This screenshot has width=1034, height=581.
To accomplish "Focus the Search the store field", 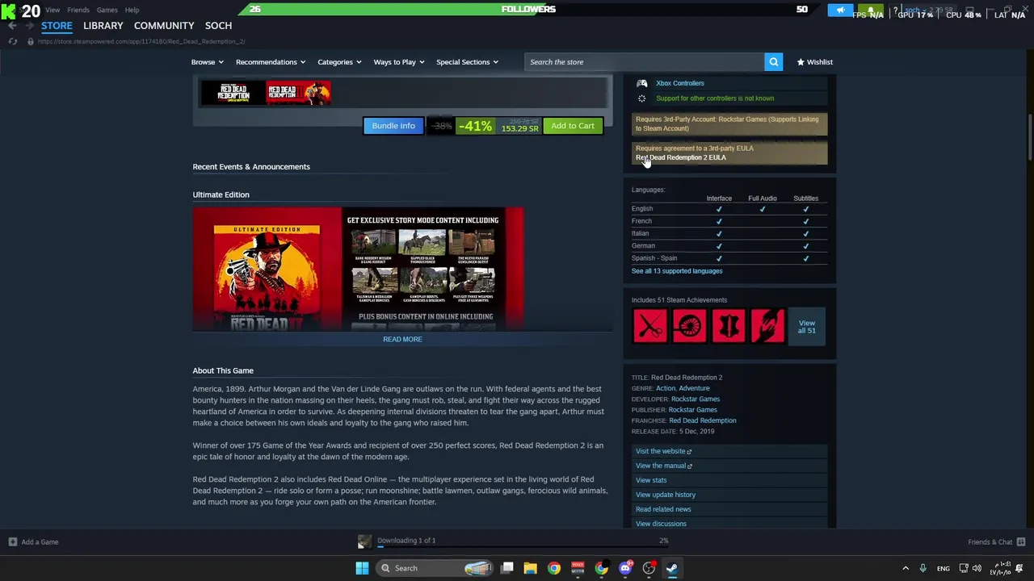I will (645, 62).
